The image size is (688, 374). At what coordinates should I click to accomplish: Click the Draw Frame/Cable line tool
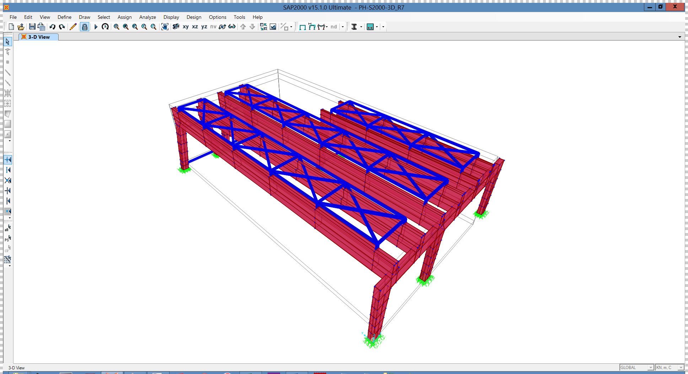point(7,73)
